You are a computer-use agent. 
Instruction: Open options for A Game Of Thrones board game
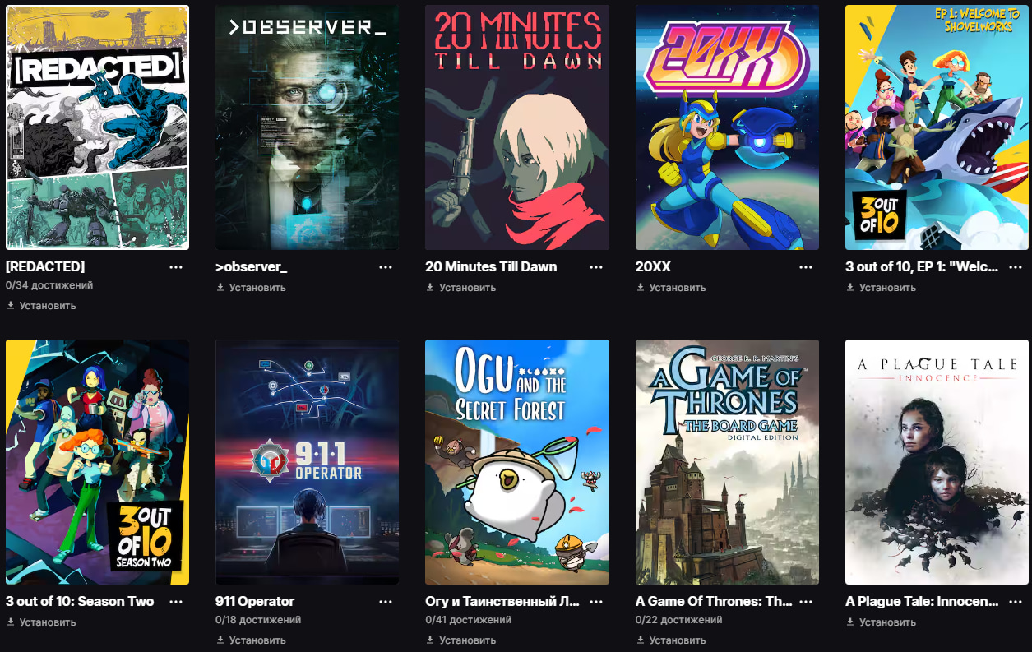[806, 602]
